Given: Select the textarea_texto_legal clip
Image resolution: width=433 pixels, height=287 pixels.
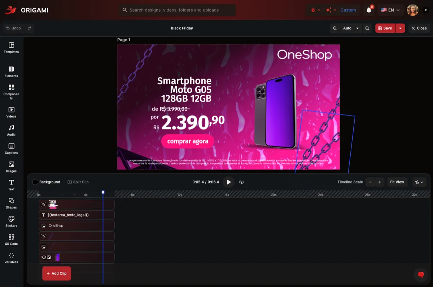Looking at the screenshot, I should pos(76,215).
